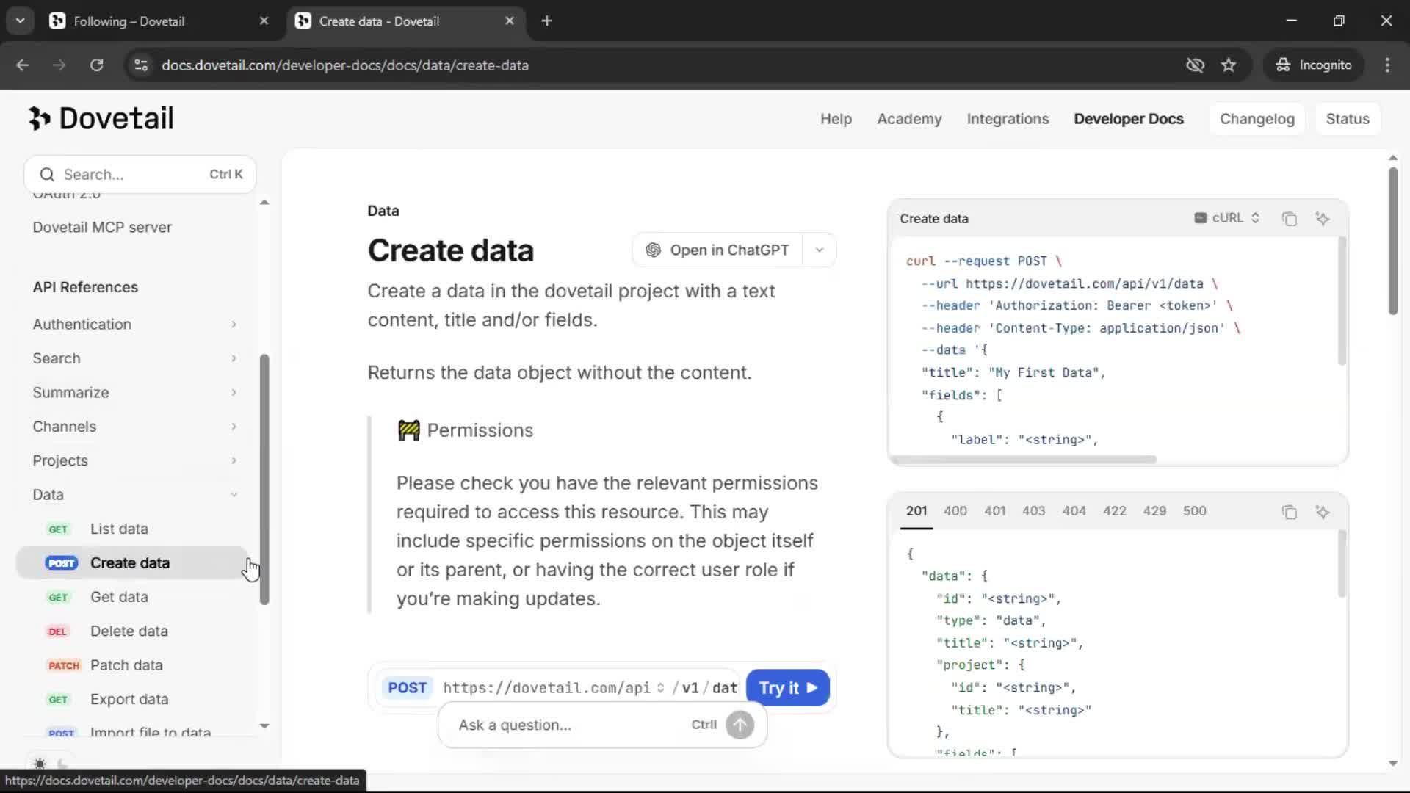
Task: Switch to the 400 response tab
Action: click(955, 511)
